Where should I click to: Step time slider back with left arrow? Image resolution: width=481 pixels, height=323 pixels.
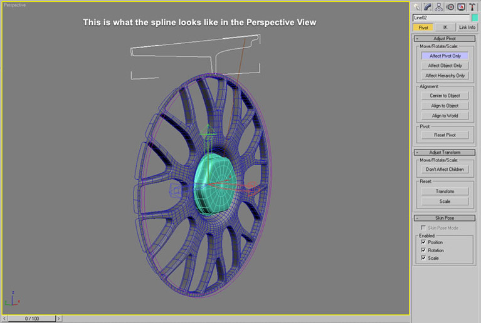click(x=4, y=319)
